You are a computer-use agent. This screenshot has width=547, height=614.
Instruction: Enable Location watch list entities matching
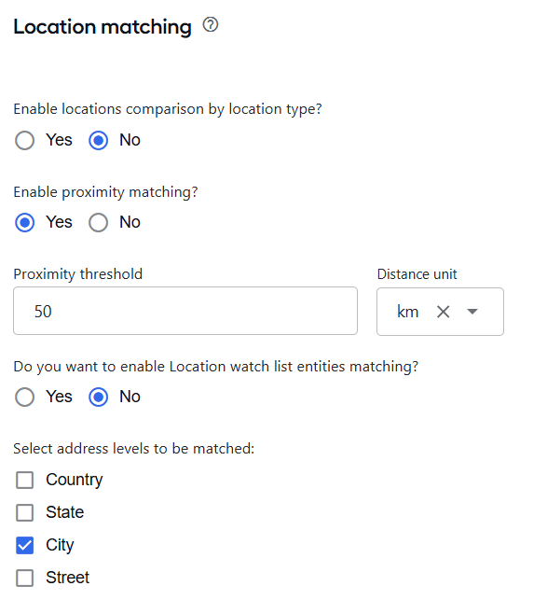click(x=24, y=398)
